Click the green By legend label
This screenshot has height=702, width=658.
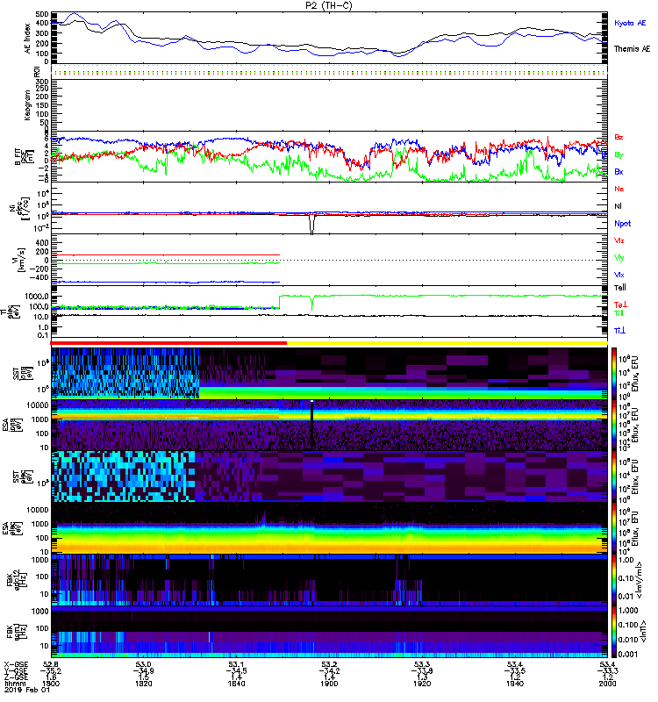(x=619, y=155)
